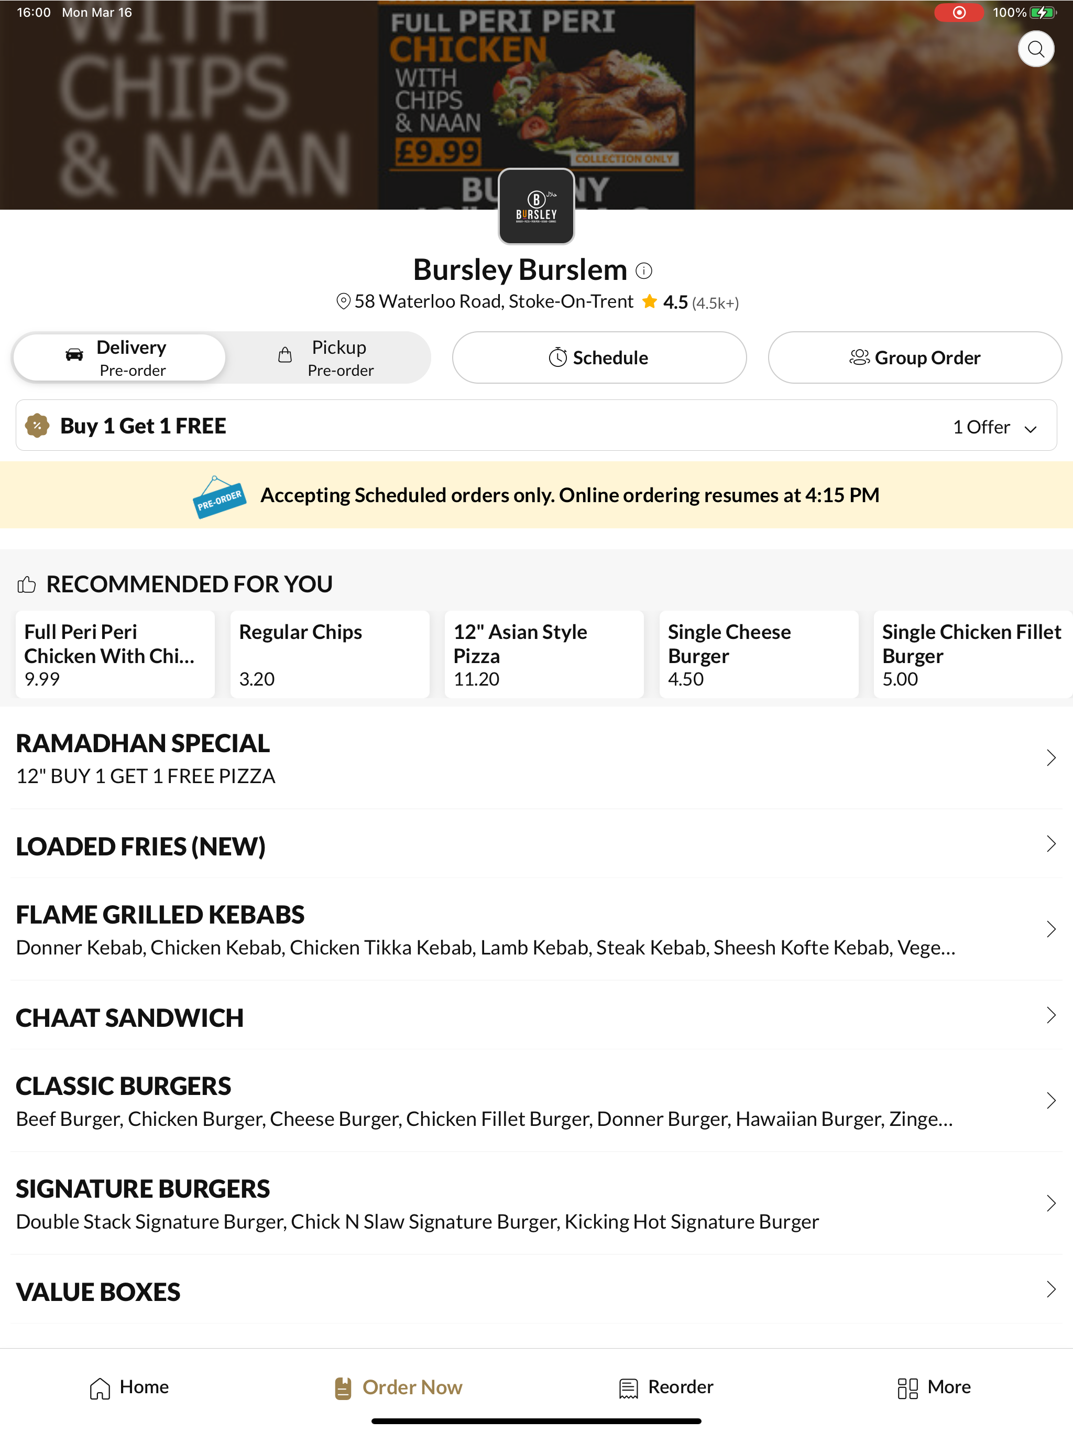This screenshot has height=1432, width=1073.
Task: Expand the CHAAT SANDWICH category
Action: (536, 1016)
